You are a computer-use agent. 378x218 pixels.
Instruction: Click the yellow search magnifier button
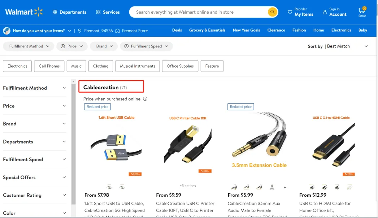pyautogui.click(x=272, y=12)
